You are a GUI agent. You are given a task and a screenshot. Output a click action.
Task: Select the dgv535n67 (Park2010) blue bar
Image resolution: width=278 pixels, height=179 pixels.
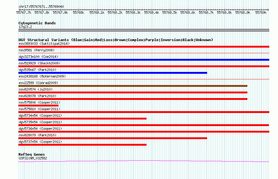(x=113, y=73)
